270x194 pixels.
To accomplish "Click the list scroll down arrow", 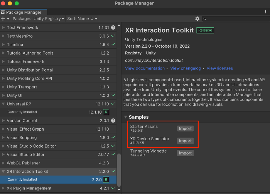I will (x=119, y=190).
